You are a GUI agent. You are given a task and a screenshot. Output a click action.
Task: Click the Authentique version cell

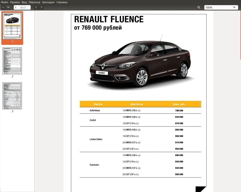tap(95, 110)
